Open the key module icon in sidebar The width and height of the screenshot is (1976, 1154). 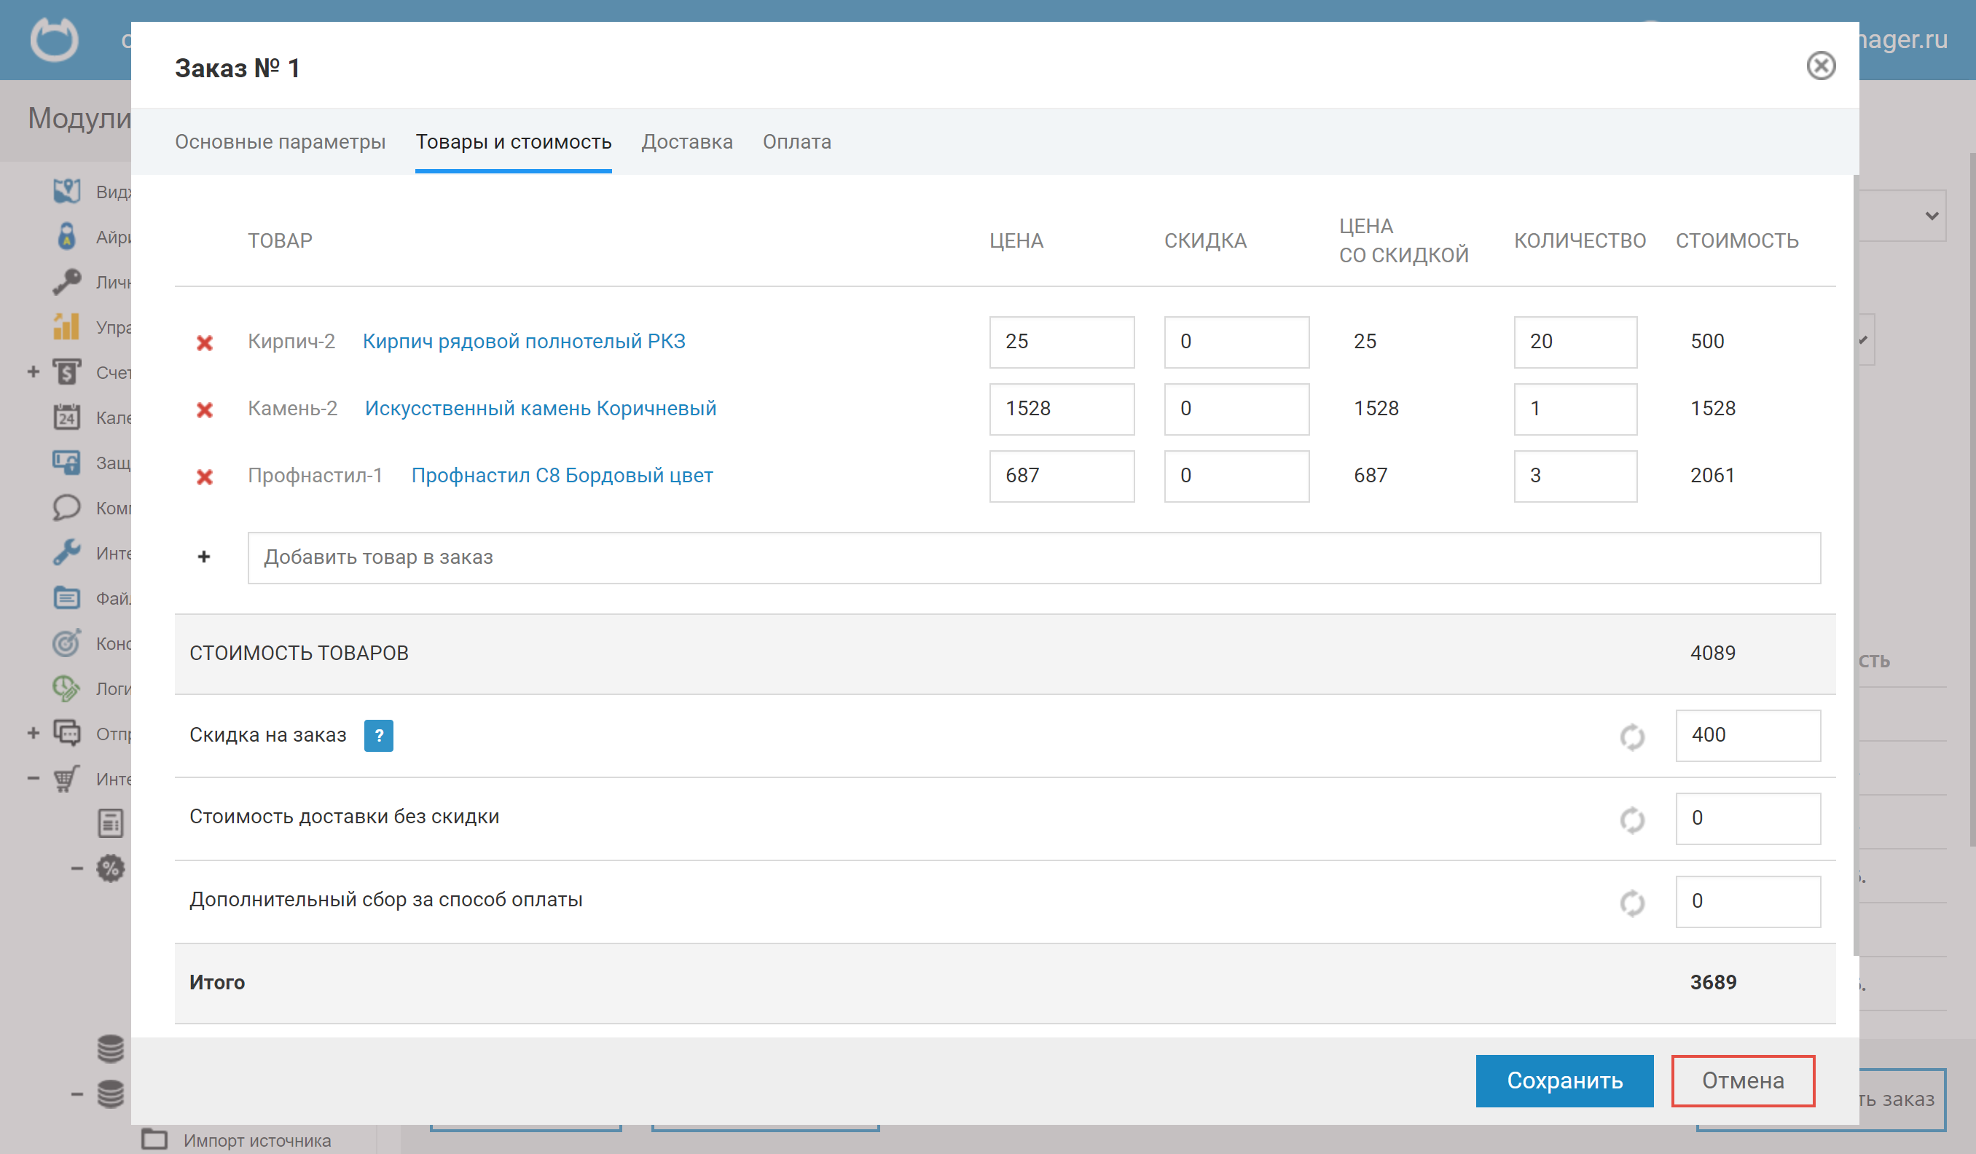tap(66, 281)
